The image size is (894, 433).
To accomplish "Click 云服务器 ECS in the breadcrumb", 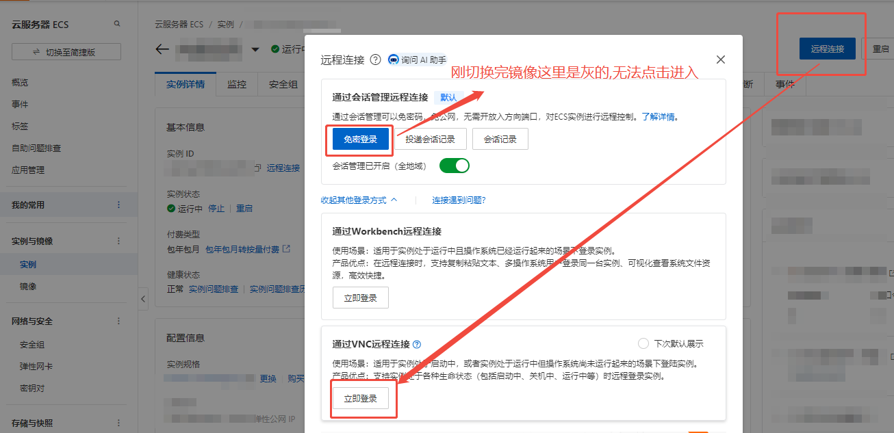I will tap(179, 24).
